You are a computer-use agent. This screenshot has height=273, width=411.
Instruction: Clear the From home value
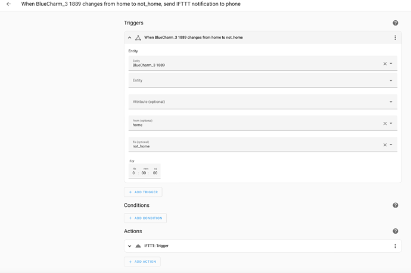(385, 124)
